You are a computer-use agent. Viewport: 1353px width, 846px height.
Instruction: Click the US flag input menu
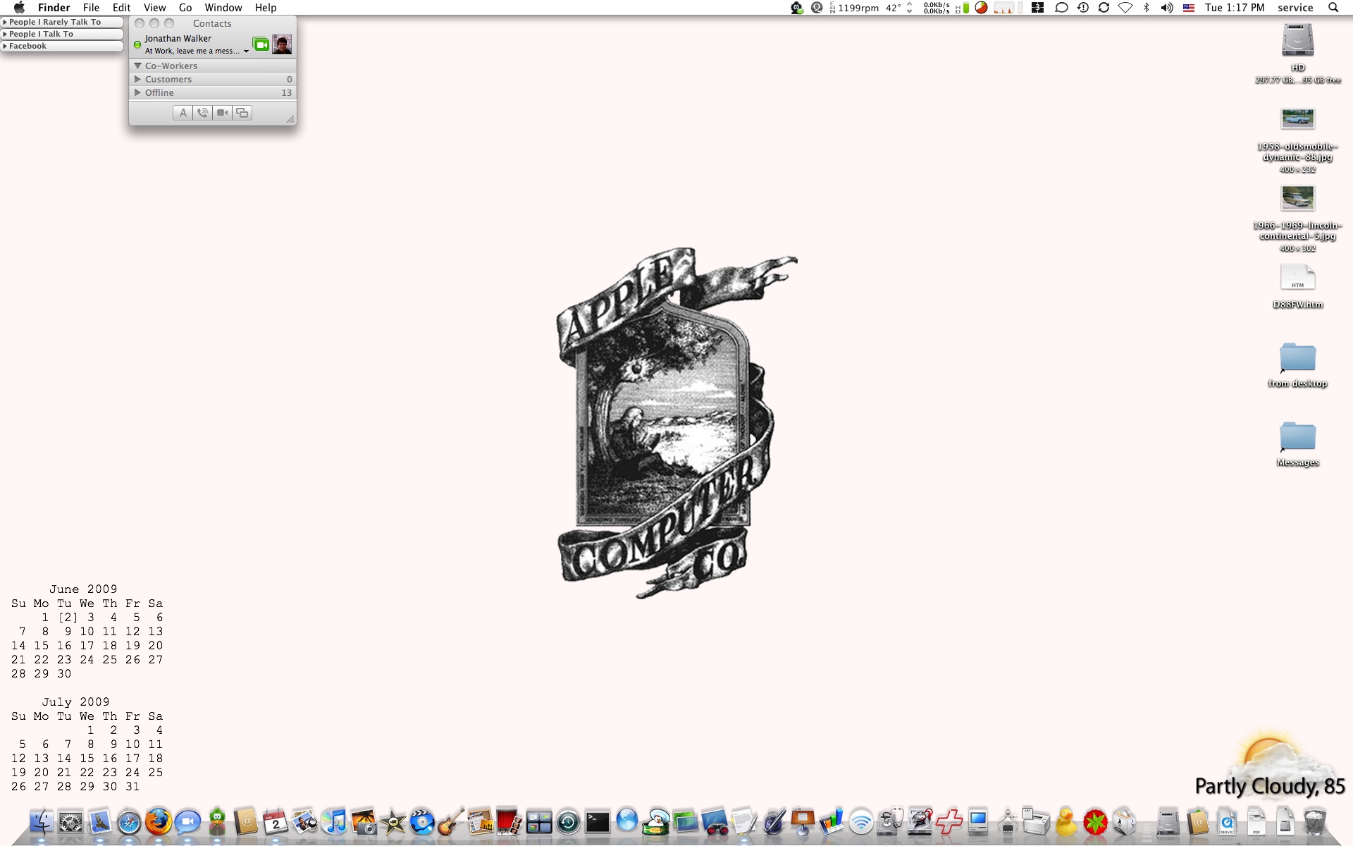coord(1189,8)
